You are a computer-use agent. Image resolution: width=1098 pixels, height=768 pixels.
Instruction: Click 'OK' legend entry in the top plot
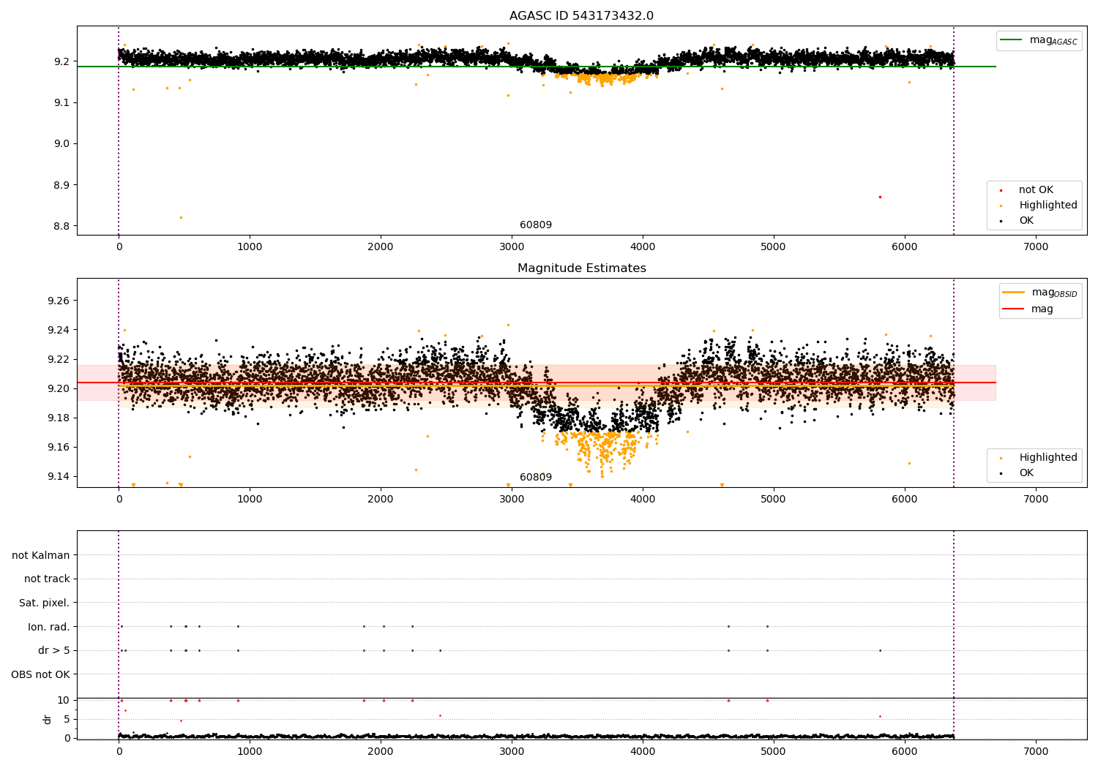tap(1017, 221)
